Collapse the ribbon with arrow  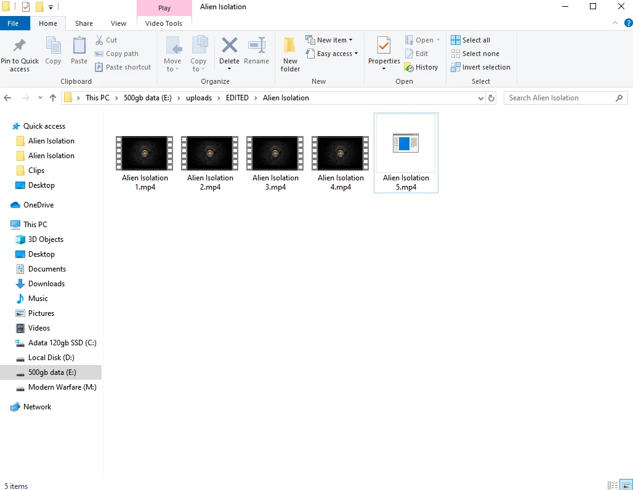615,23
